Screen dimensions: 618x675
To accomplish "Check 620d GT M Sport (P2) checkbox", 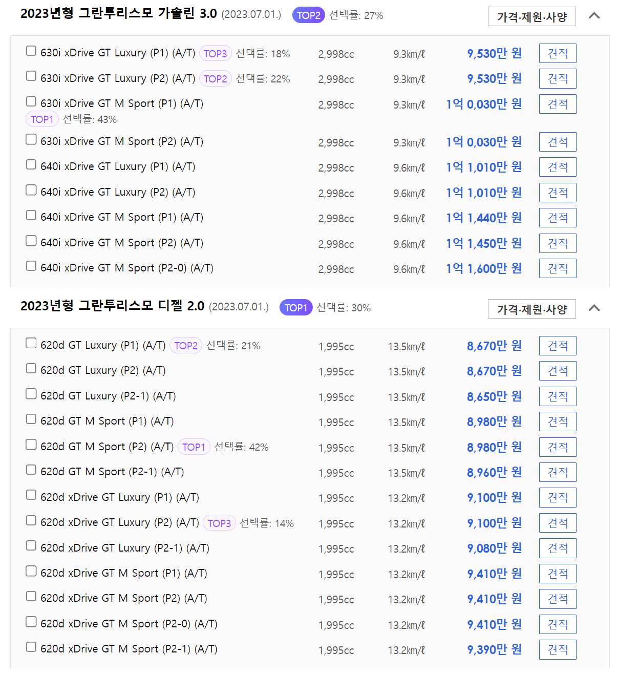I will [31, 445].
